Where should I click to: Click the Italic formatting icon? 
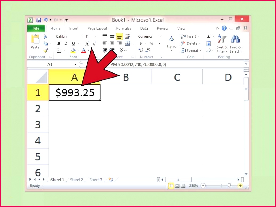66,43
